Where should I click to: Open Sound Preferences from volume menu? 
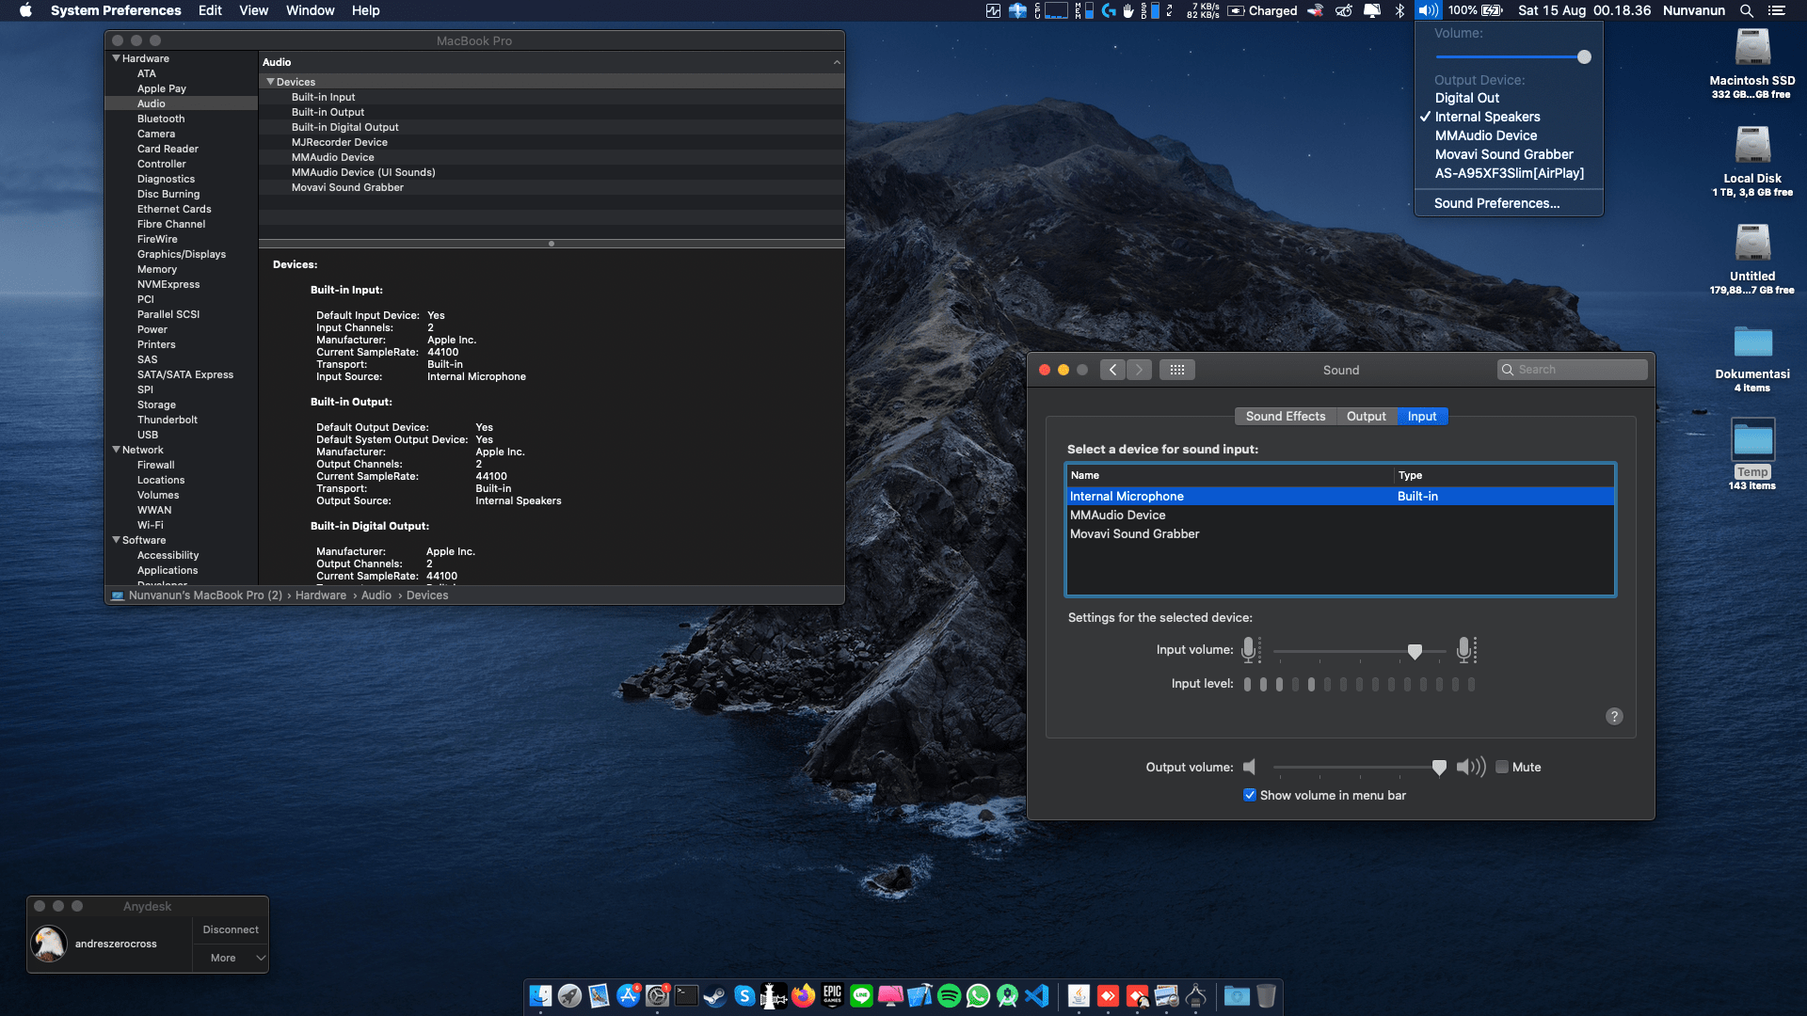[1496, 203]
